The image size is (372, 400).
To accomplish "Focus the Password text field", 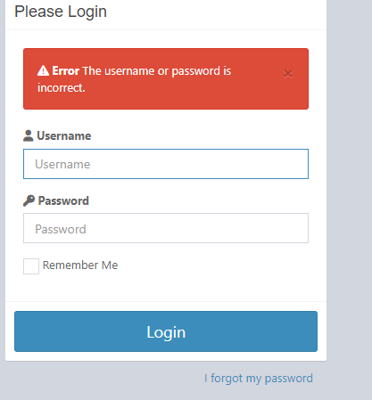I will [x=166, y=228].
